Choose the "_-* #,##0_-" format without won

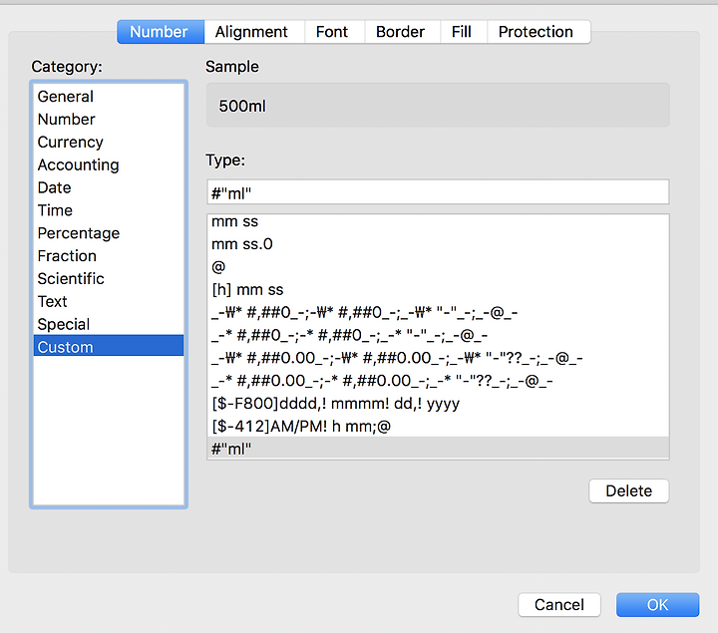[438, 335]
